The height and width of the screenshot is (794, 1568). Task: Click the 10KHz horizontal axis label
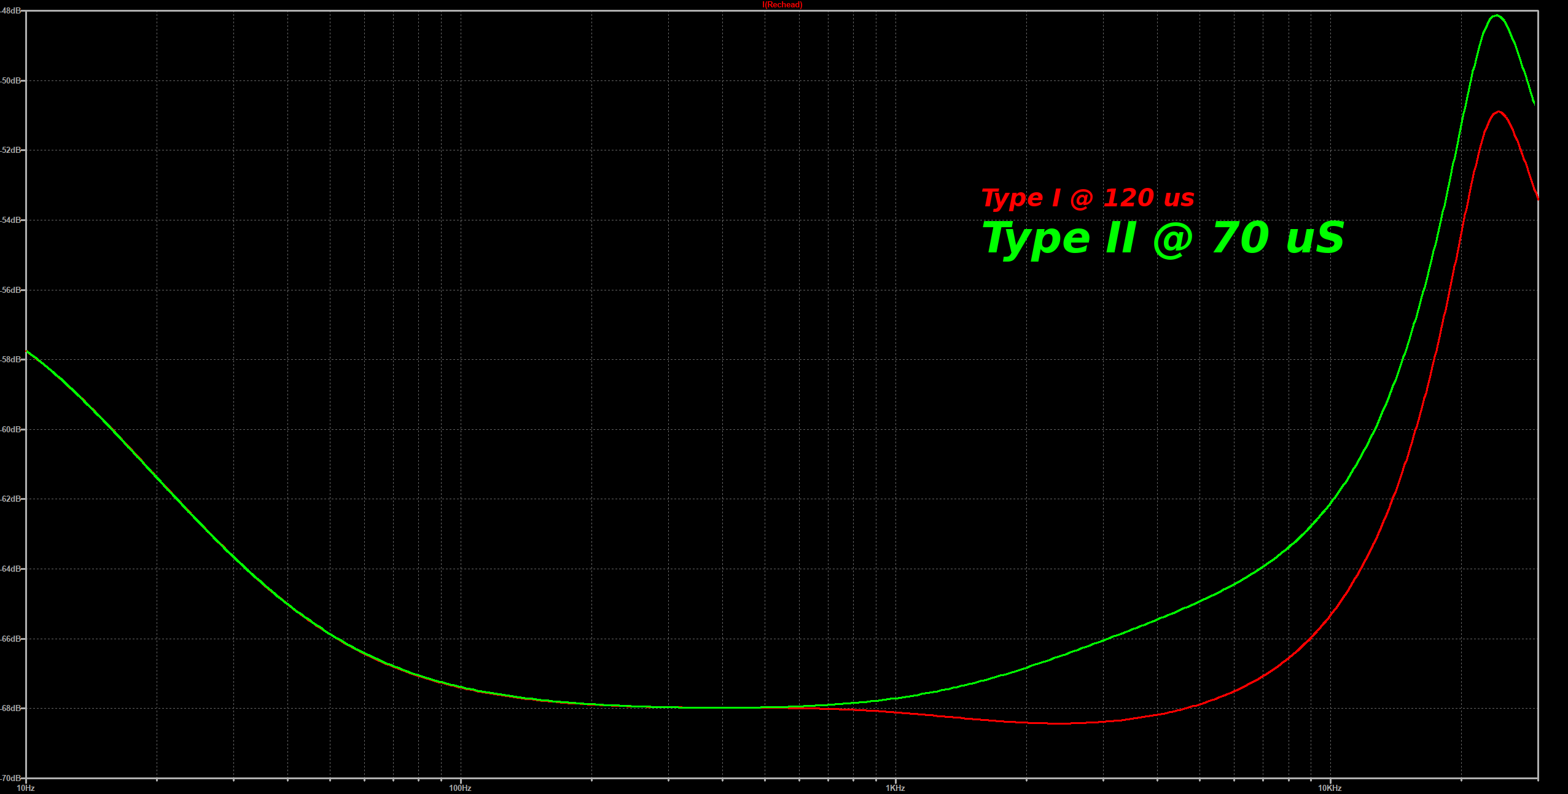[1330, 788]
